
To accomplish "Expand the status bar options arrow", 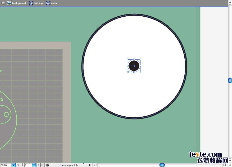I will [90, 165].
